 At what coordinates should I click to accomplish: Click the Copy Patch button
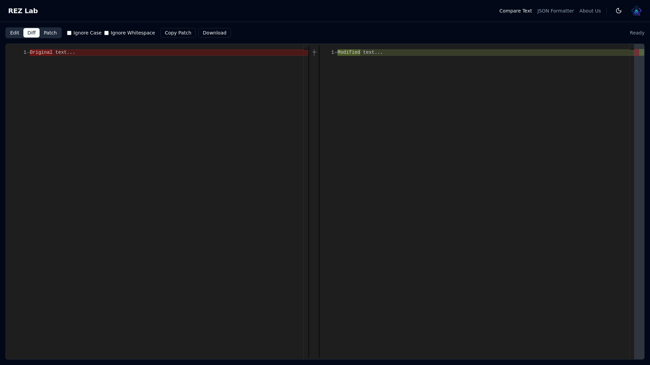point(178,33)
